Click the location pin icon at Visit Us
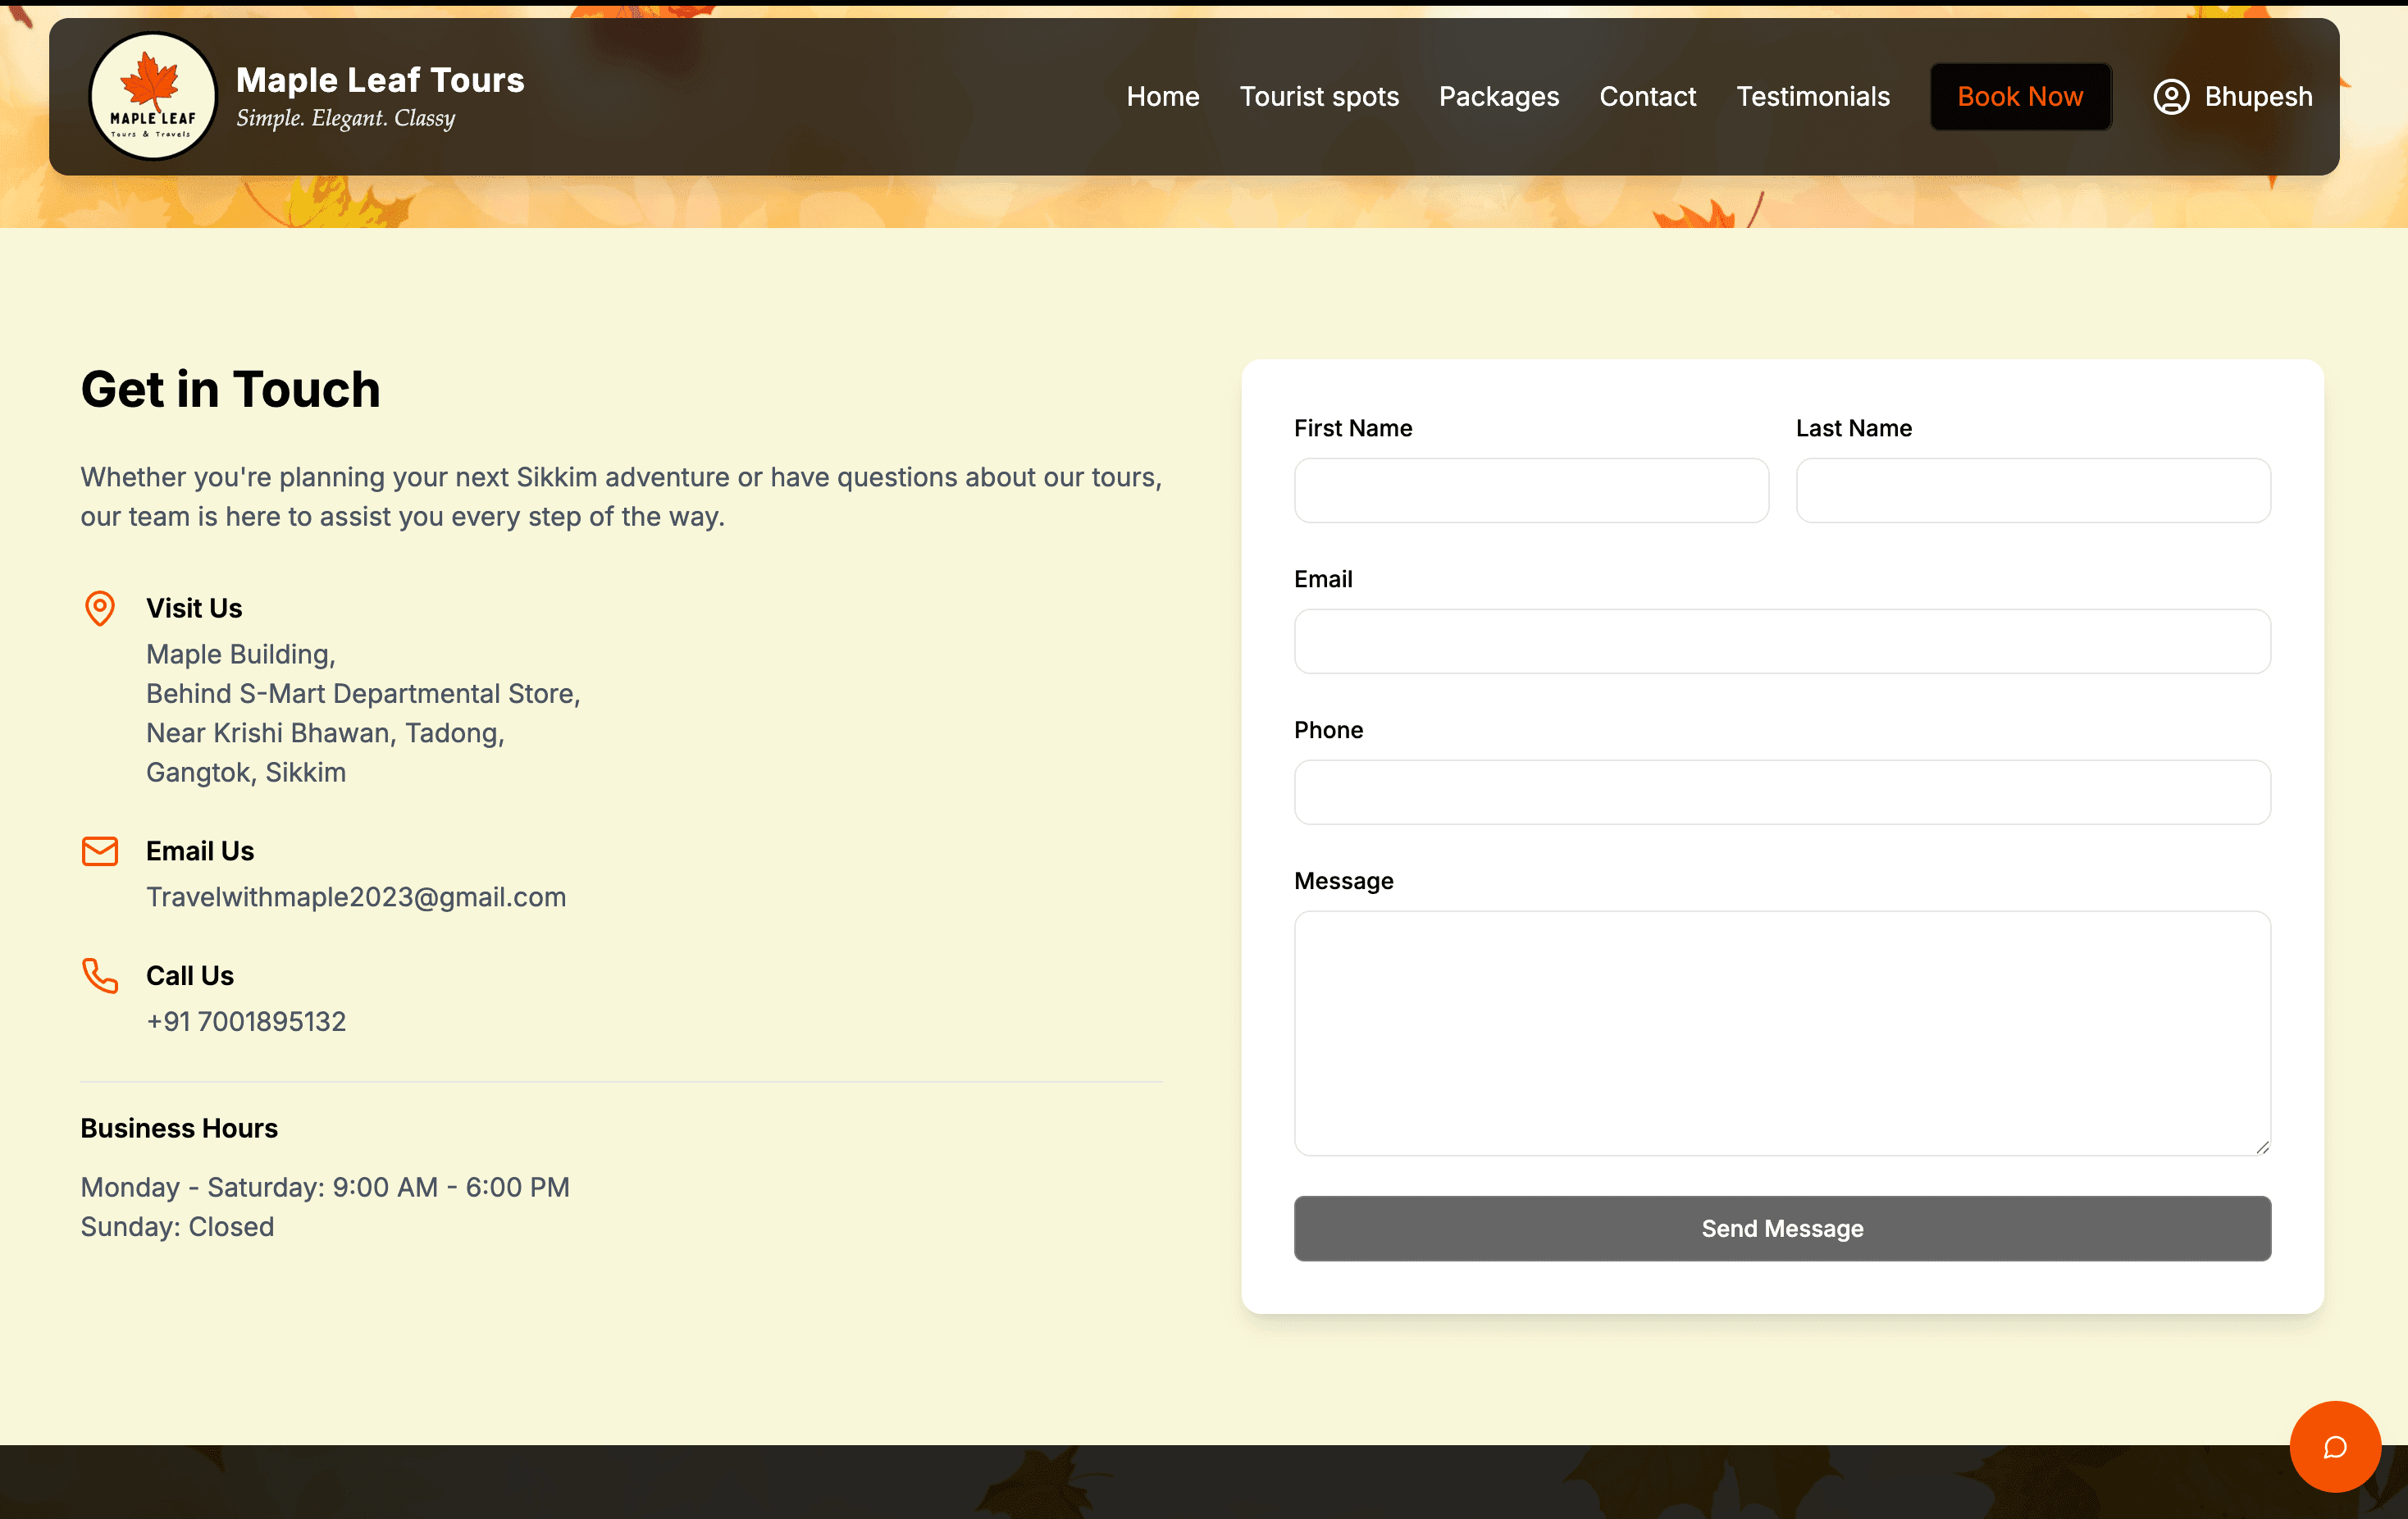This screenshot has width=2408, height=1519. pyautogui.click(x=100, y=608)
